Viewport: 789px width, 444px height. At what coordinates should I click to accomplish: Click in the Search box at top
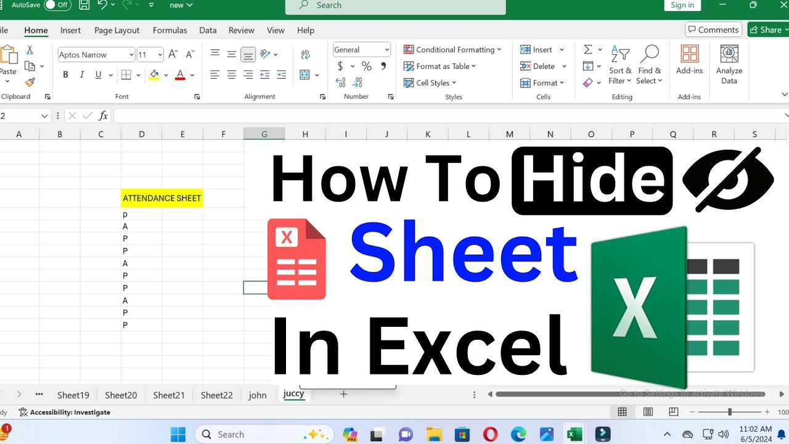395,6
